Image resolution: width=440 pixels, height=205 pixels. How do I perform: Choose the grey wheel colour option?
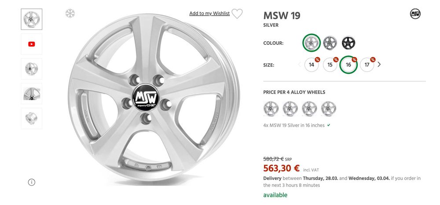pos(330,43)
